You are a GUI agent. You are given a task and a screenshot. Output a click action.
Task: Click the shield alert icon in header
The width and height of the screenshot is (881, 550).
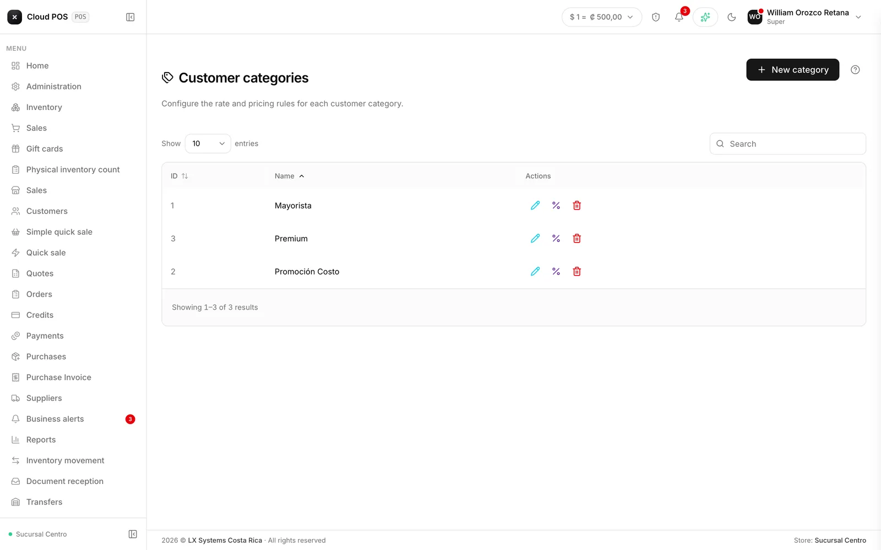[x=656, y=17]
